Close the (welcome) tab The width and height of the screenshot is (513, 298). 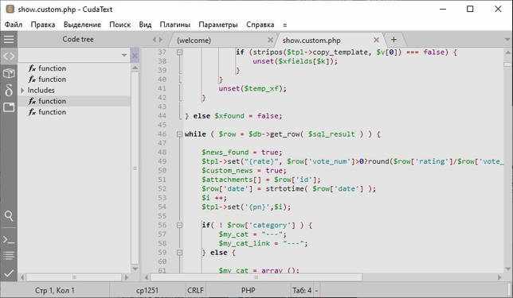tap(270, 40)
